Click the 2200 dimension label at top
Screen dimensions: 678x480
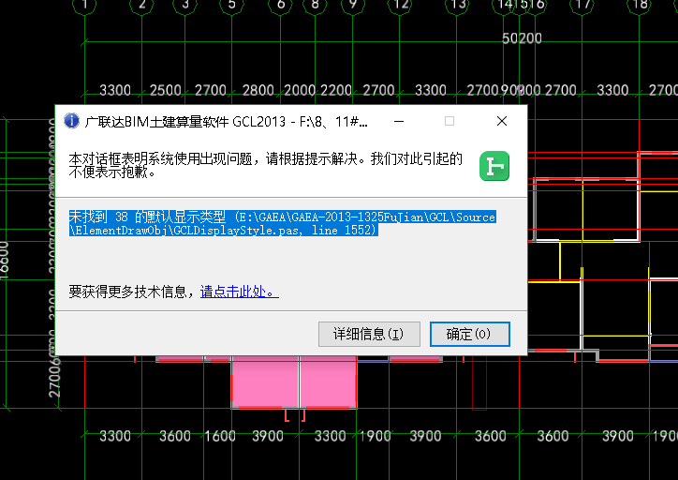336,90
